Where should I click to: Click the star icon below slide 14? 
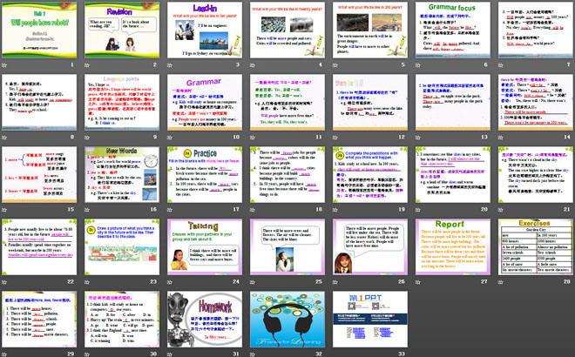pos(501,138)
